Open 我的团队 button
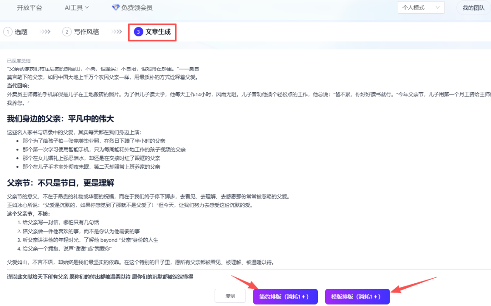This screenshot has width=491, height=306. (473, 8)
